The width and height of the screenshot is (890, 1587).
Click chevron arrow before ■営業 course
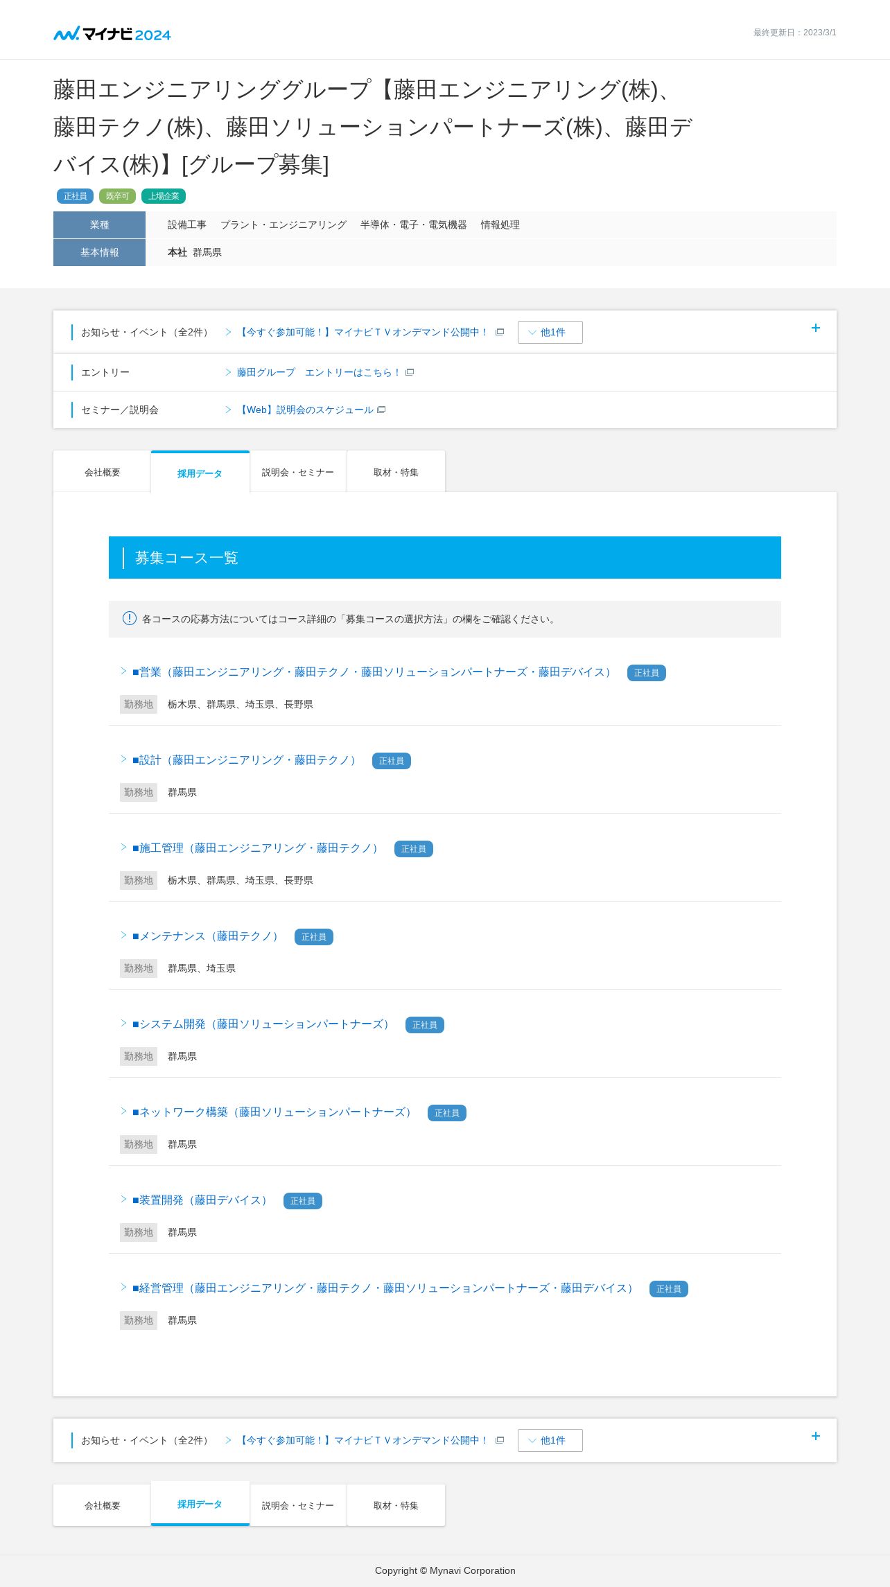(123, 671)
